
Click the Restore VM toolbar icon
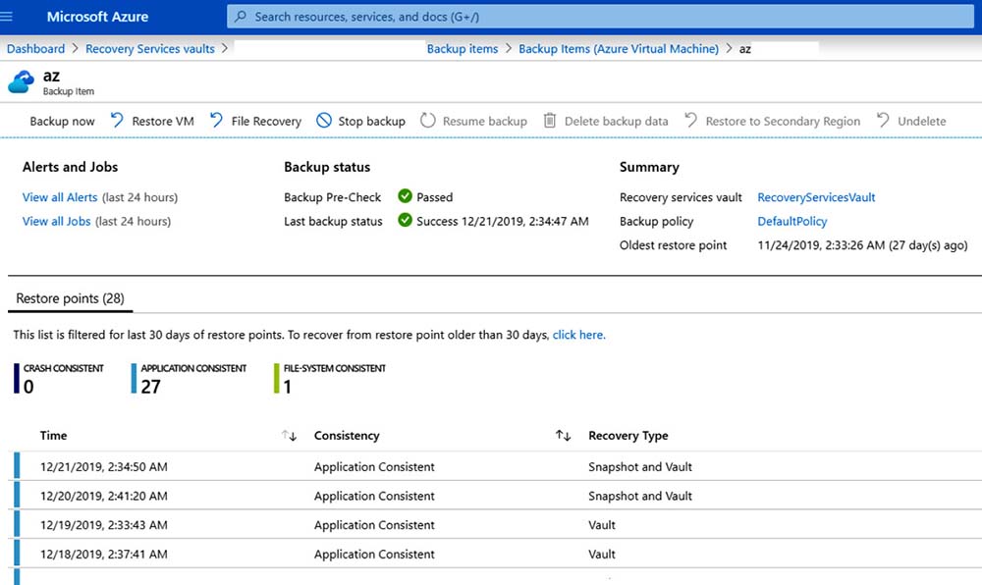tap(117, 121)
